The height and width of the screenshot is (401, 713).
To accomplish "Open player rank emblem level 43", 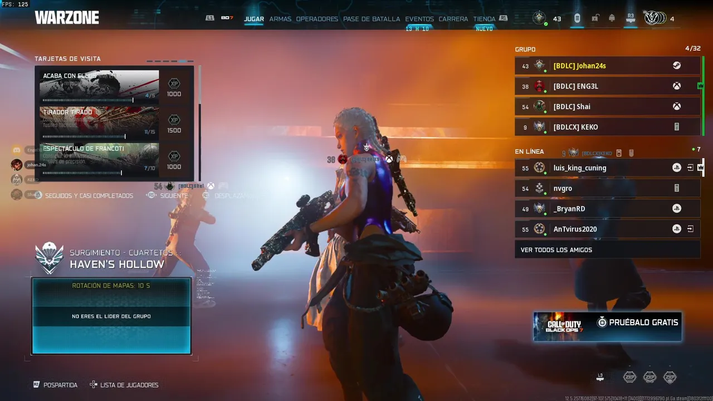I will click(x=539, y=18).
